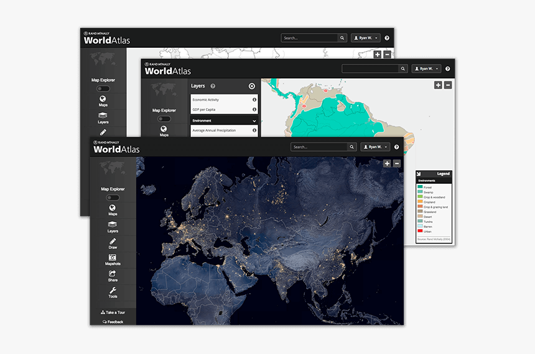Screen dimensions: 535x354
Task: Click search magnifier in the back window
Action: (x=342, y=38)
